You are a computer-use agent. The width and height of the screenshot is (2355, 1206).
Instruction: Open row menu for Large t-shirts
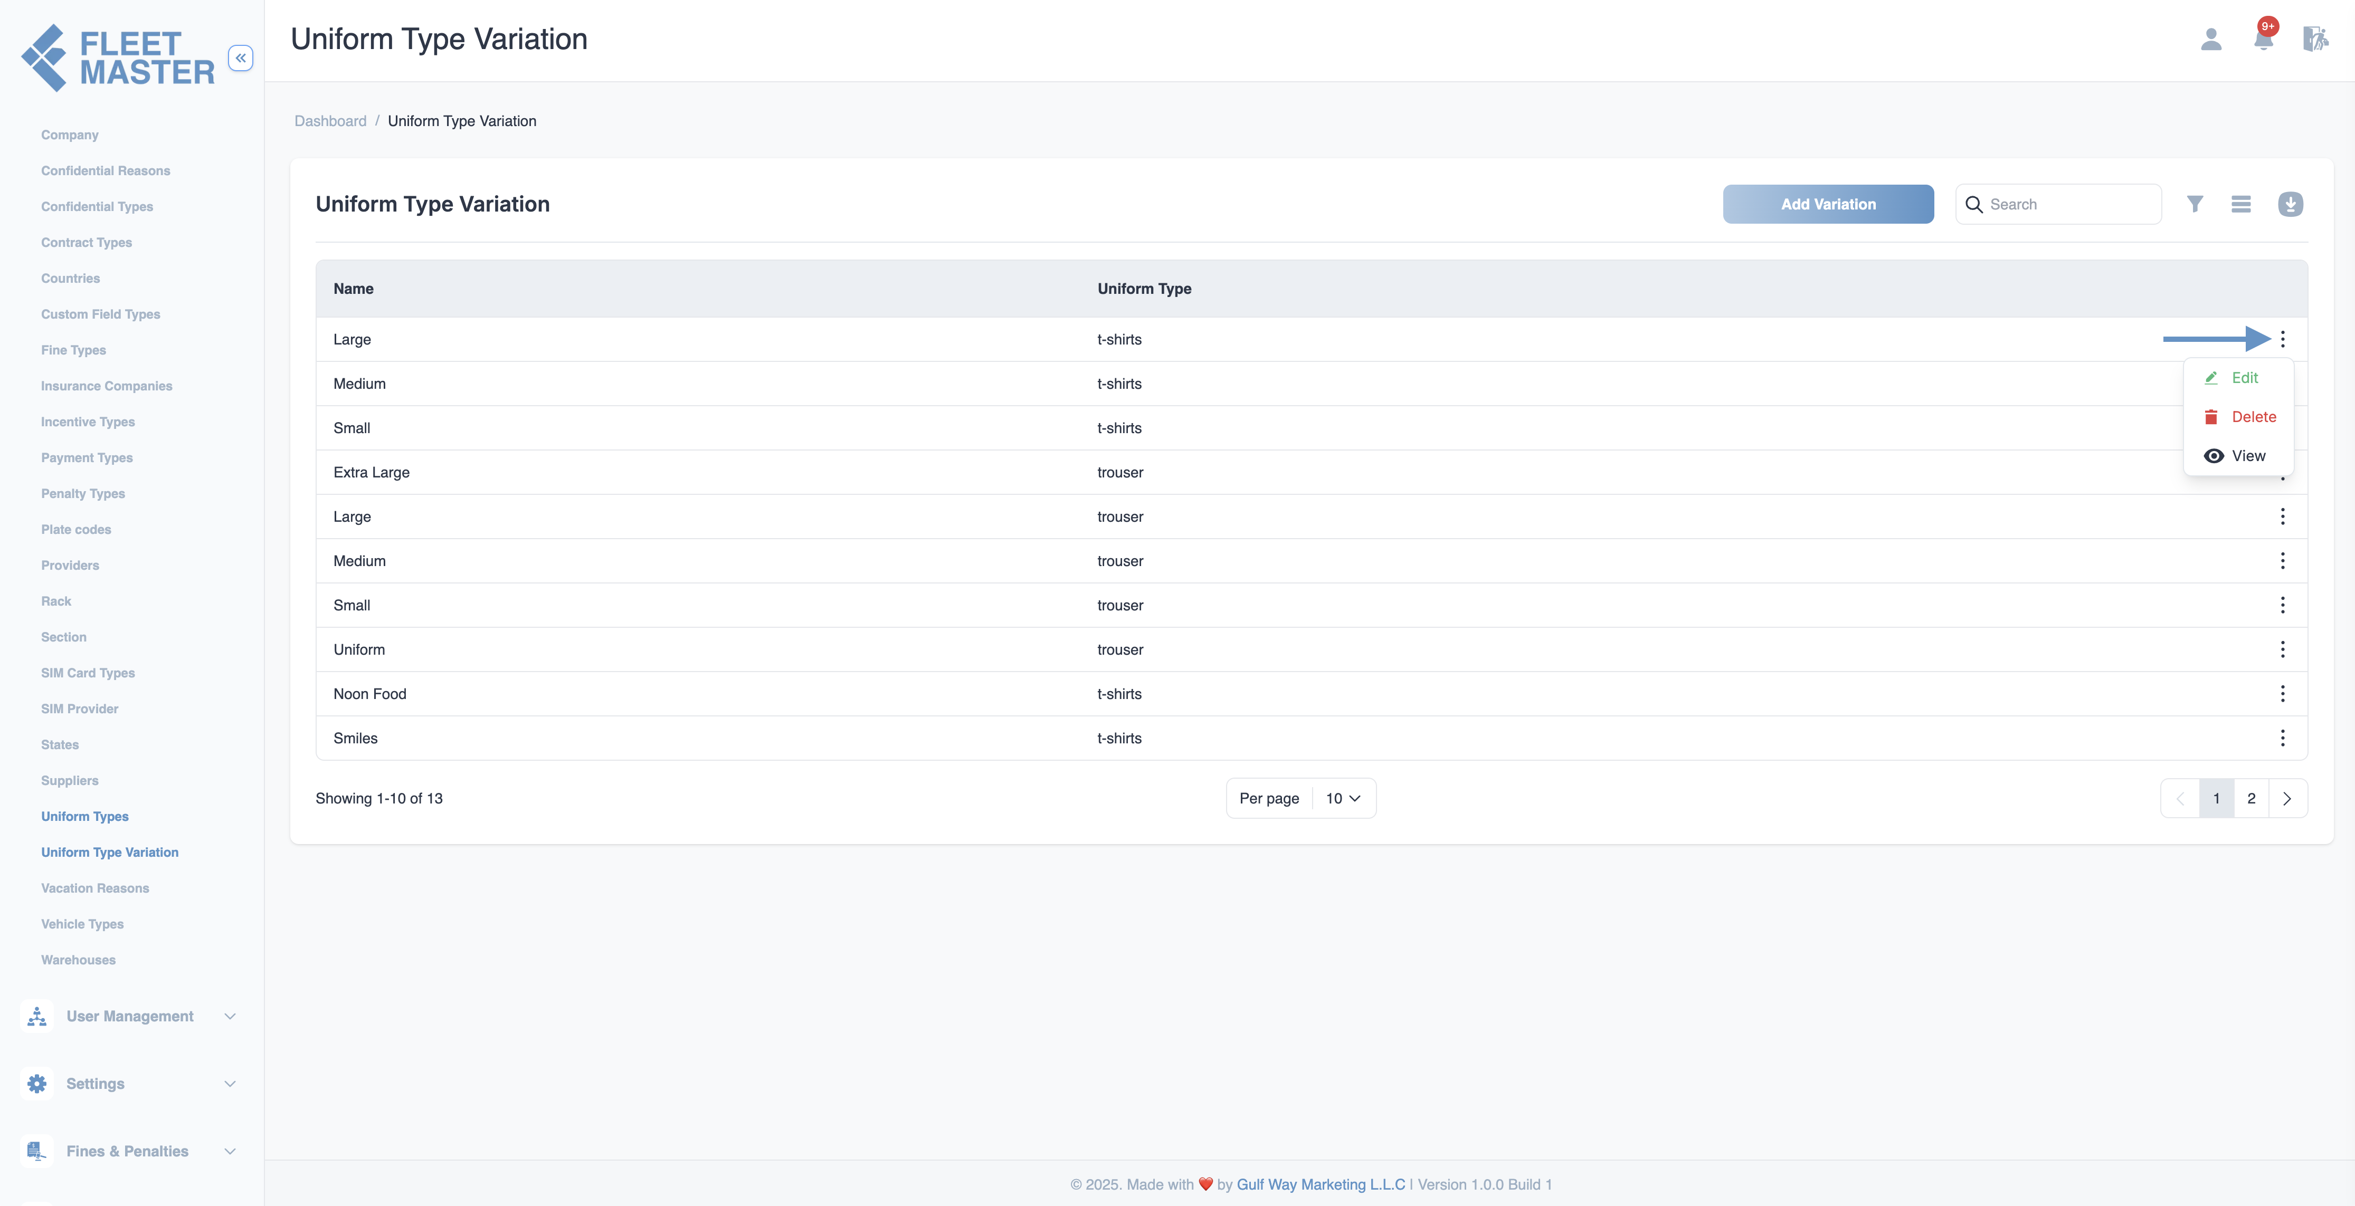tap(2283, 339)
